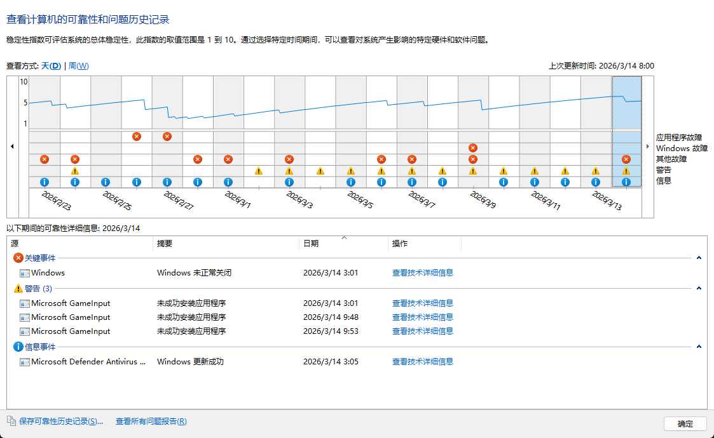Viewport: 714px width, 438px height.
Task: Click the other-failure icon on selected 2026/3/14
Action: tap(626, 159)
